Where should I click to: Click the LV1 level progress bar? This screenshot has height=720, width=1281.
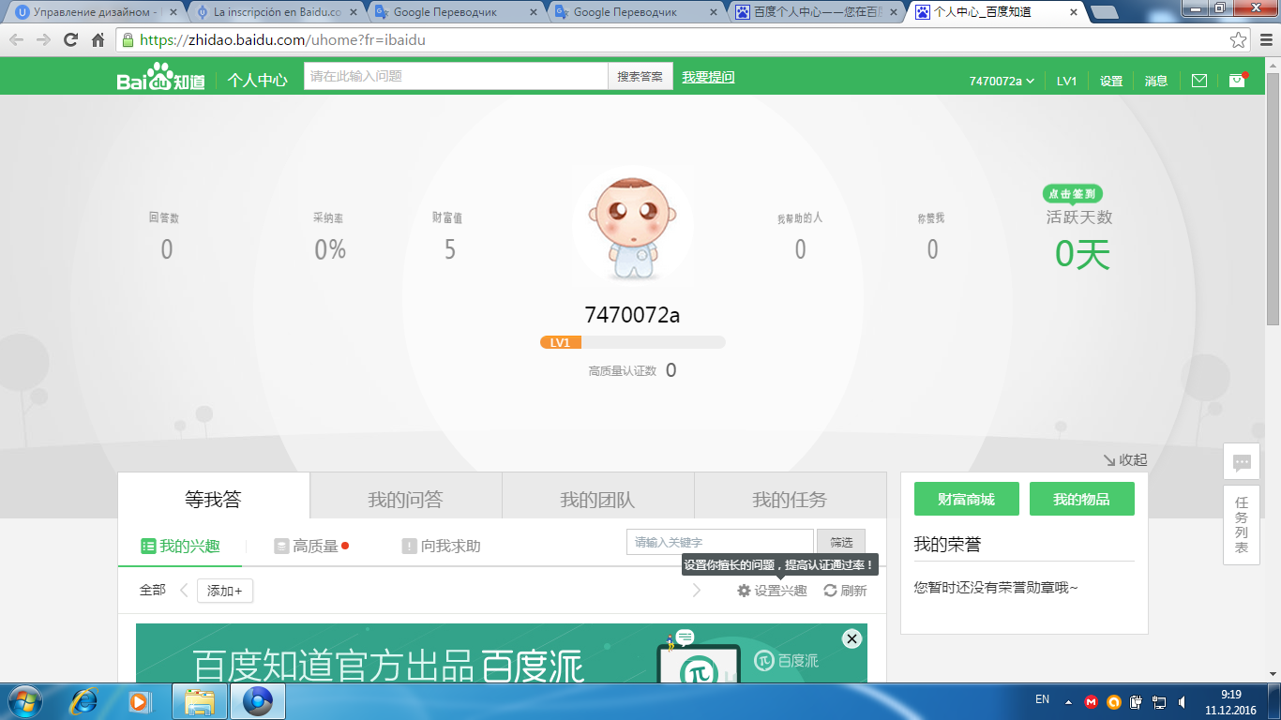pyautogui.click(x=633, y=342)
